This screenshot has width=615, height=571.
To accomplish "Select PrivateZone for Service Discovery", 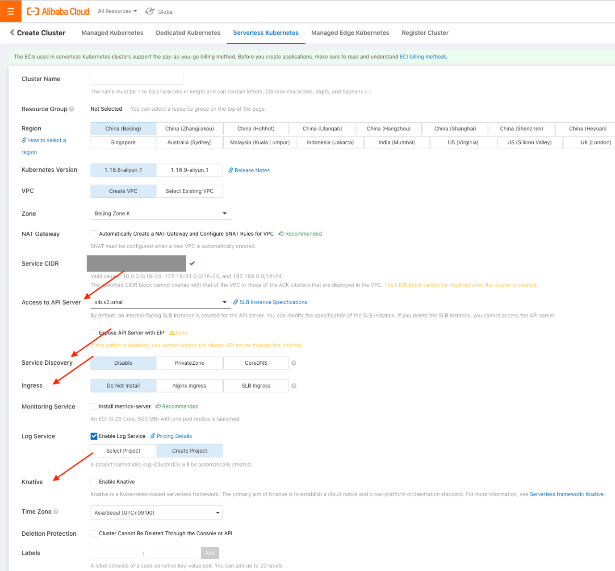I will [189, 363].
